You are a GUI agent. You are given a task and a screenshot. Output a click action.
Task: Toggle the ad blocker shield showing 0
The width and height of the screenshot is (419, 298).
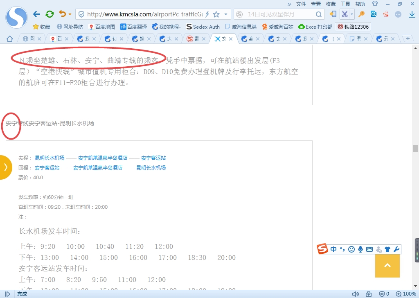(x=384, y=294)
